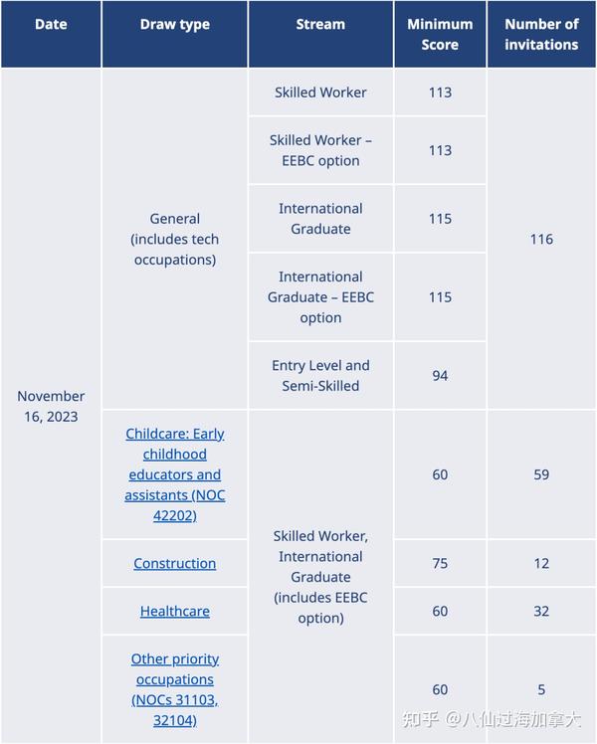The width and height of the screenshot is (597, 744).
Task: Click the Draw type column header
Action: [x=175, y=34]
